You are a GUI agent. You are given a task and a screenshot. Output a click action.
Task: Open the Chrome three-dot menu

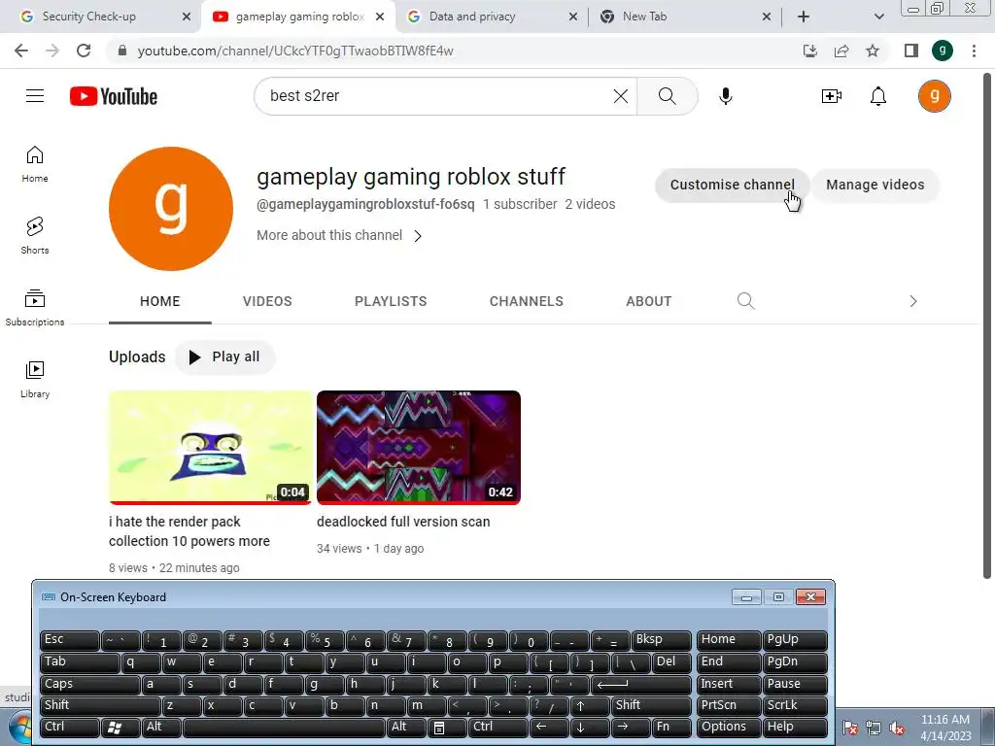point(974,51)
